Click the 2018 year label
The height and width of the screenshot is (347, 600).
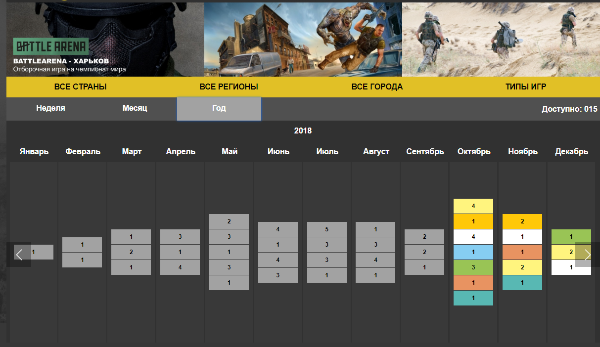click(303, 131)
